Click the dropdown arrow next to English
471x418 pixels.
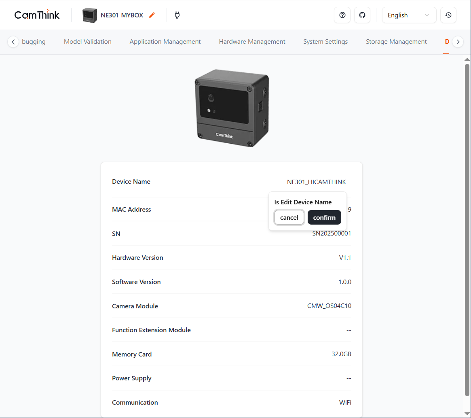pyautogui.click(x=427, y=15)
